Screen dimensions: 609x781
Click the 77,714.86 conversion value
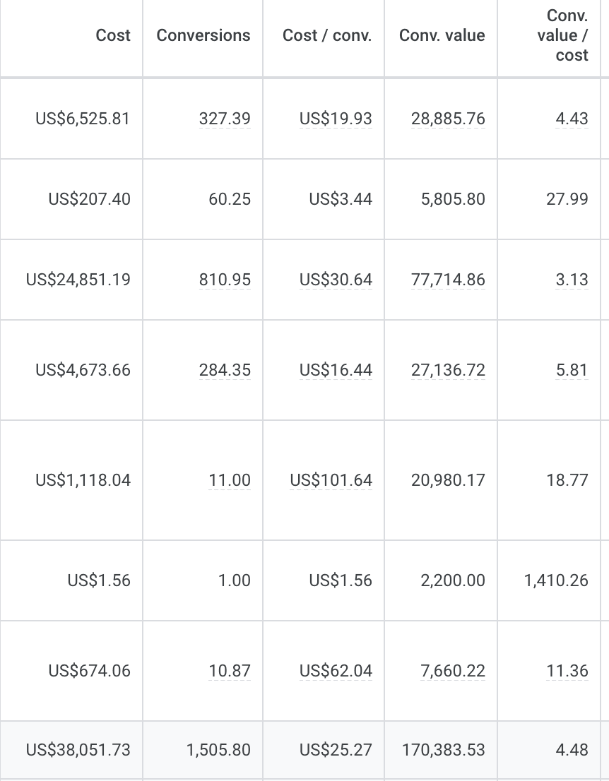coord(448,280)
